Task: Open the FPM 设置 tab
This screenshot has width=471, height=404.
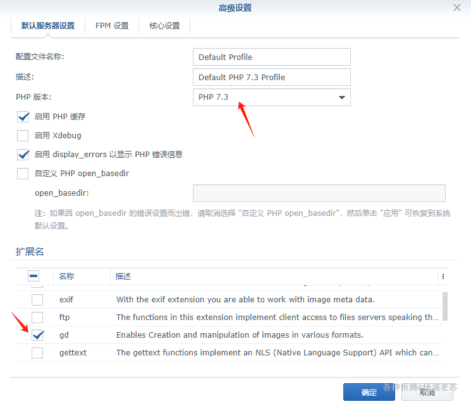Action: pyautogui.click(x=112, y=26)
